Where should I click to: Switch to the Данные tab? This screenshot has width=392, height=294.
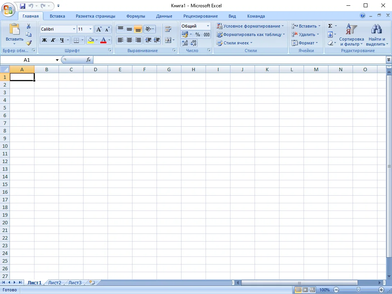pyautogui.click(x=164, y=16)
